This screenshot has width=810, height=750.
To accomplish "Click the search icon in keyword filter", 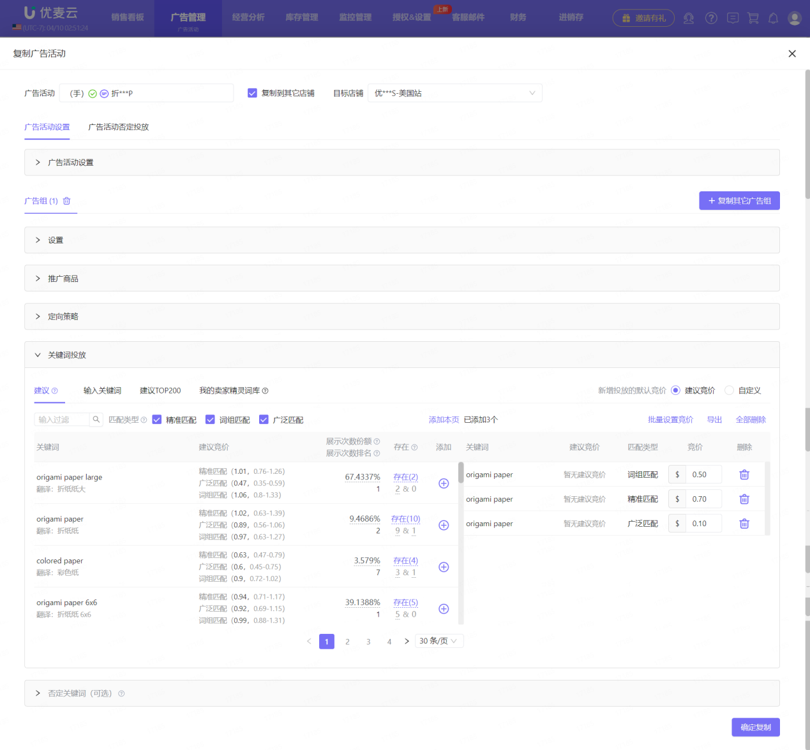I will tap(96, 420).
